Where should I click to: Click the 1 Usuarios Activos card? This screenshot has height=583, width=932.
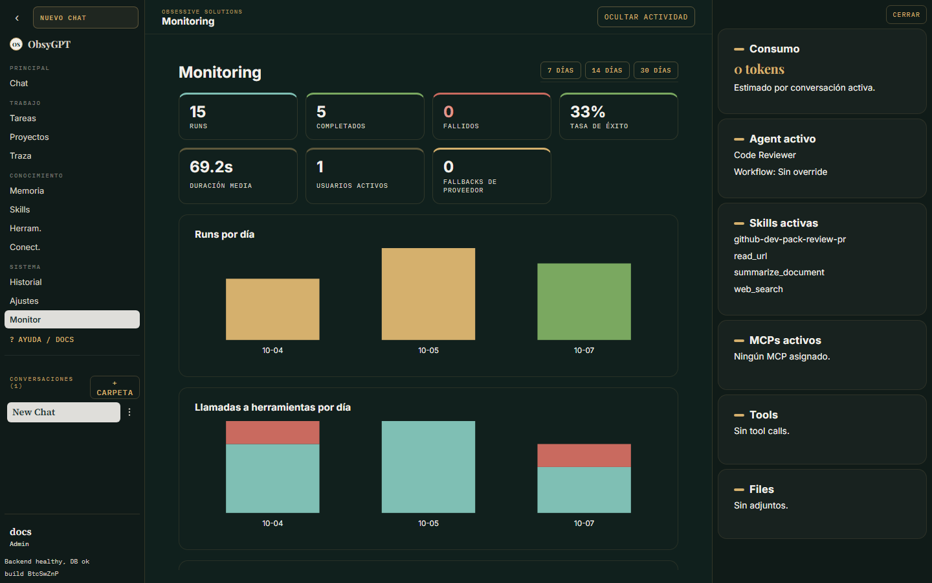pyautogui.click(x=365, y=176)
